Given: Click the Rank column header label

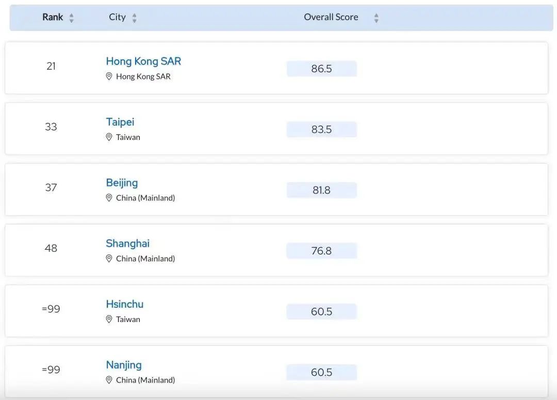Looking at the screenshot, I should click(53, 17).
